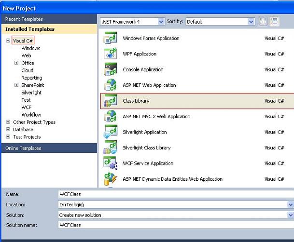Select the Workflow category in the tree
The height and width of the screenshot is (242, 294).
click(x=31, y=115)
